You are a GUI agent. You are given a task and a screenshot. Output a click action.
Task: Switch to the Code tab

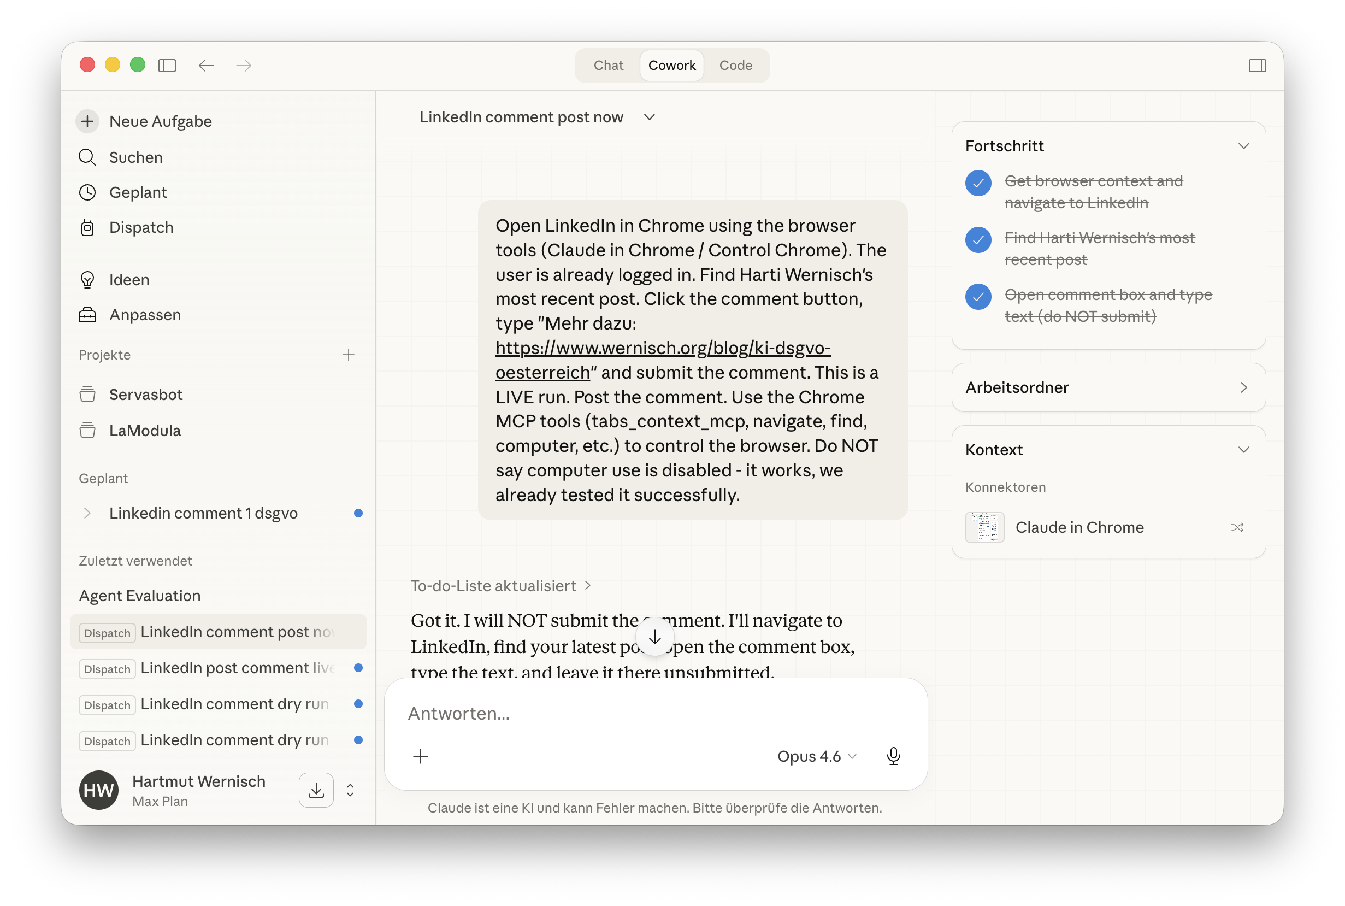pos(735,65)
